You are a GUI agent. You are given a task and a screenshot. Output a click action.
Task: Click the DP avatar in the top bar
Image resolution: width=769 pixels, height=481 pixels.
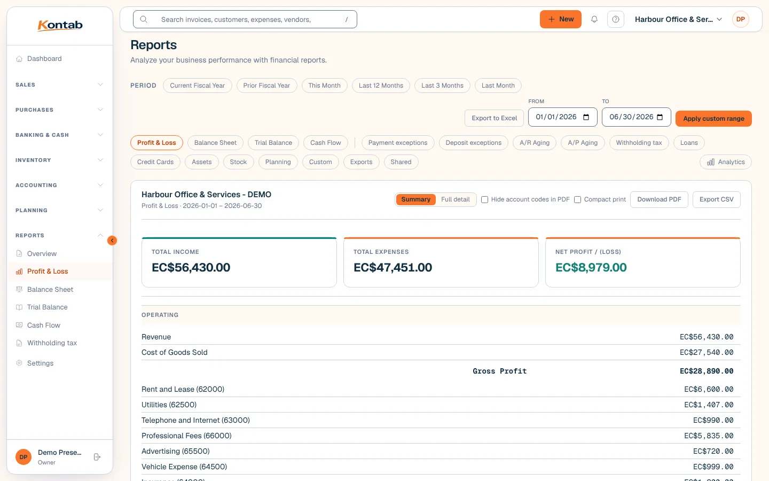tap(741, 19)
